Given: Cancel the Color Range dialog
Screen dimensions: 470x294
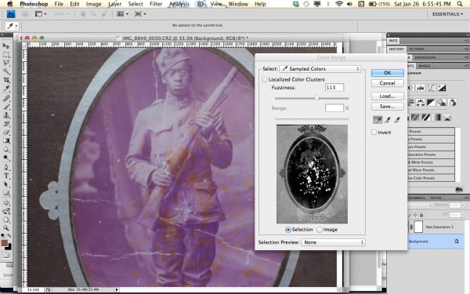Looking at the screenshot, I should coord(387,83).
